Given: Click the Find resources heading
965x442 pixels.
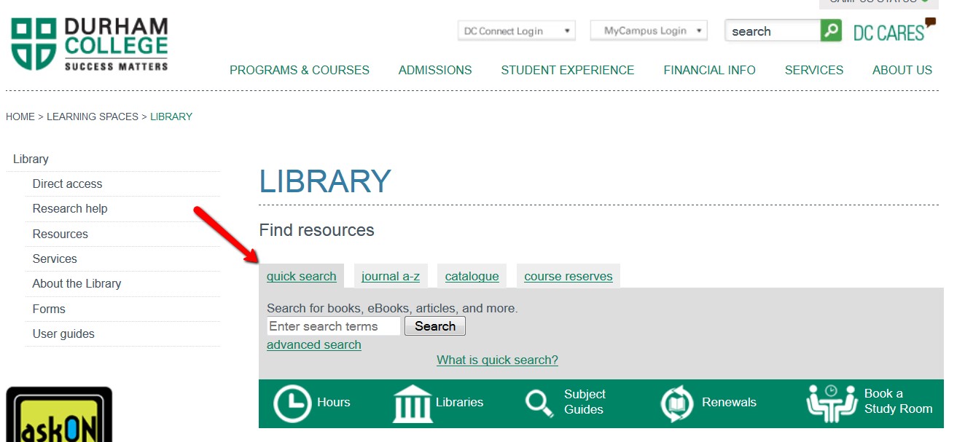Looking at the screenshot, I should [316, 230].
